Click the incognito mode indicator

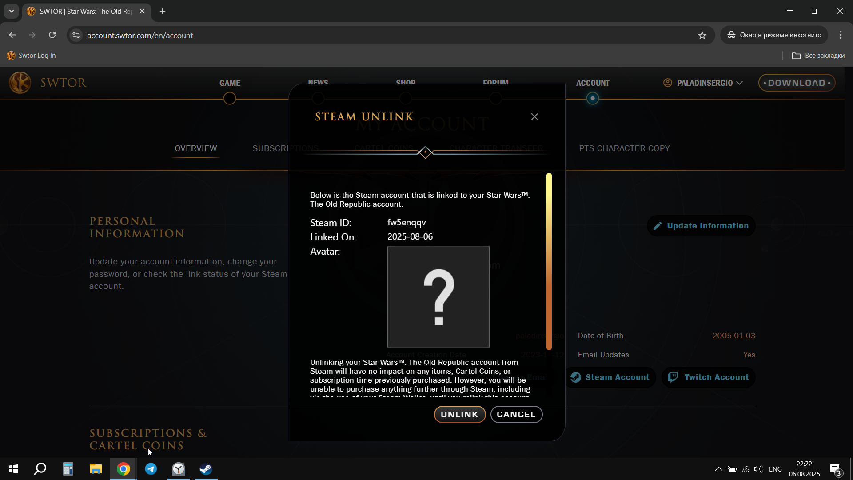coord(774,35)
